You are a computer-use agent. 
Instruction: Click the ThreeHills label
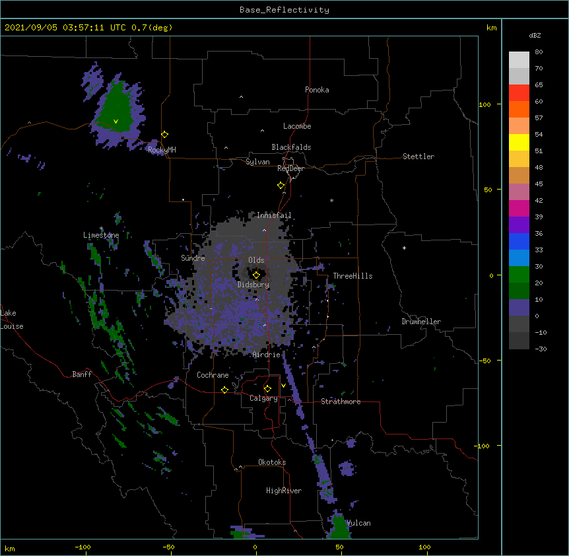[352, 276]
